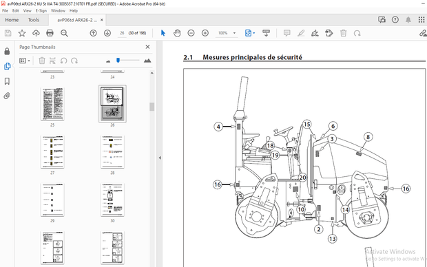Switch to the Tools tab
The height and width of the screenshot is (267, 427).
pos(34,20)
